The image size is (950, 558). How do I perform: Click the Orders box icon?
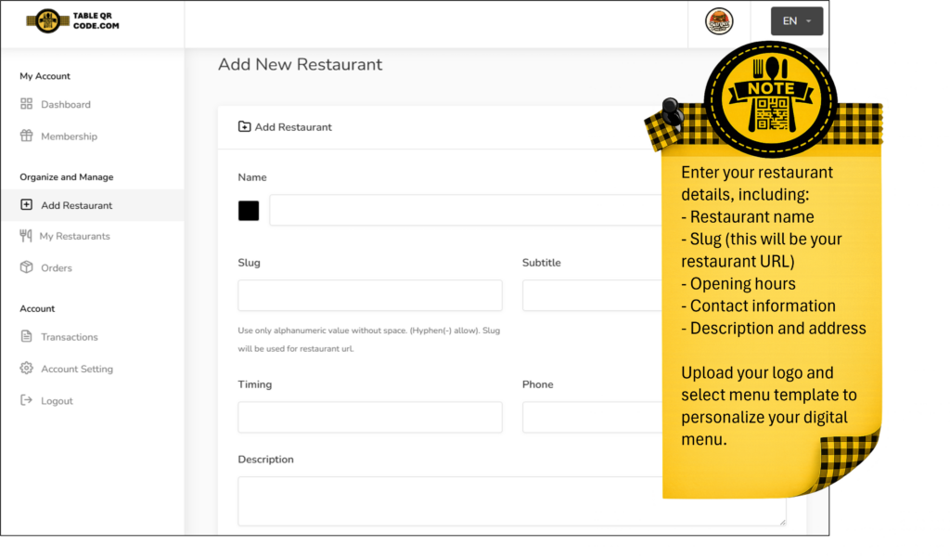[26, 267]
